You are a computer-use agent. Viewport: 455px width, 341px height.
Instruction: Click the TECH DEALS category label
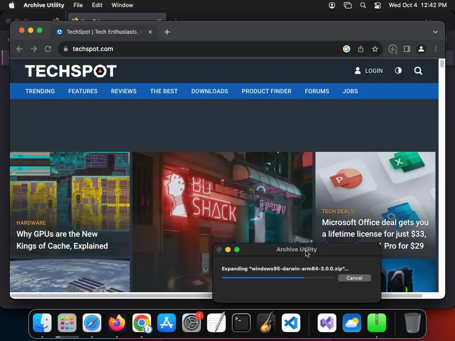click(338, 211)
